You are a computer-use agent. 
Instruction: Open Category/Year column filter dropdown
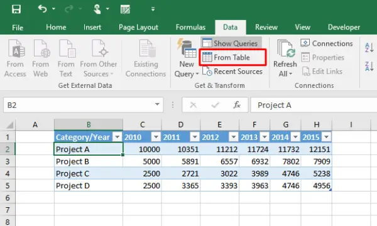click(117, 137)
